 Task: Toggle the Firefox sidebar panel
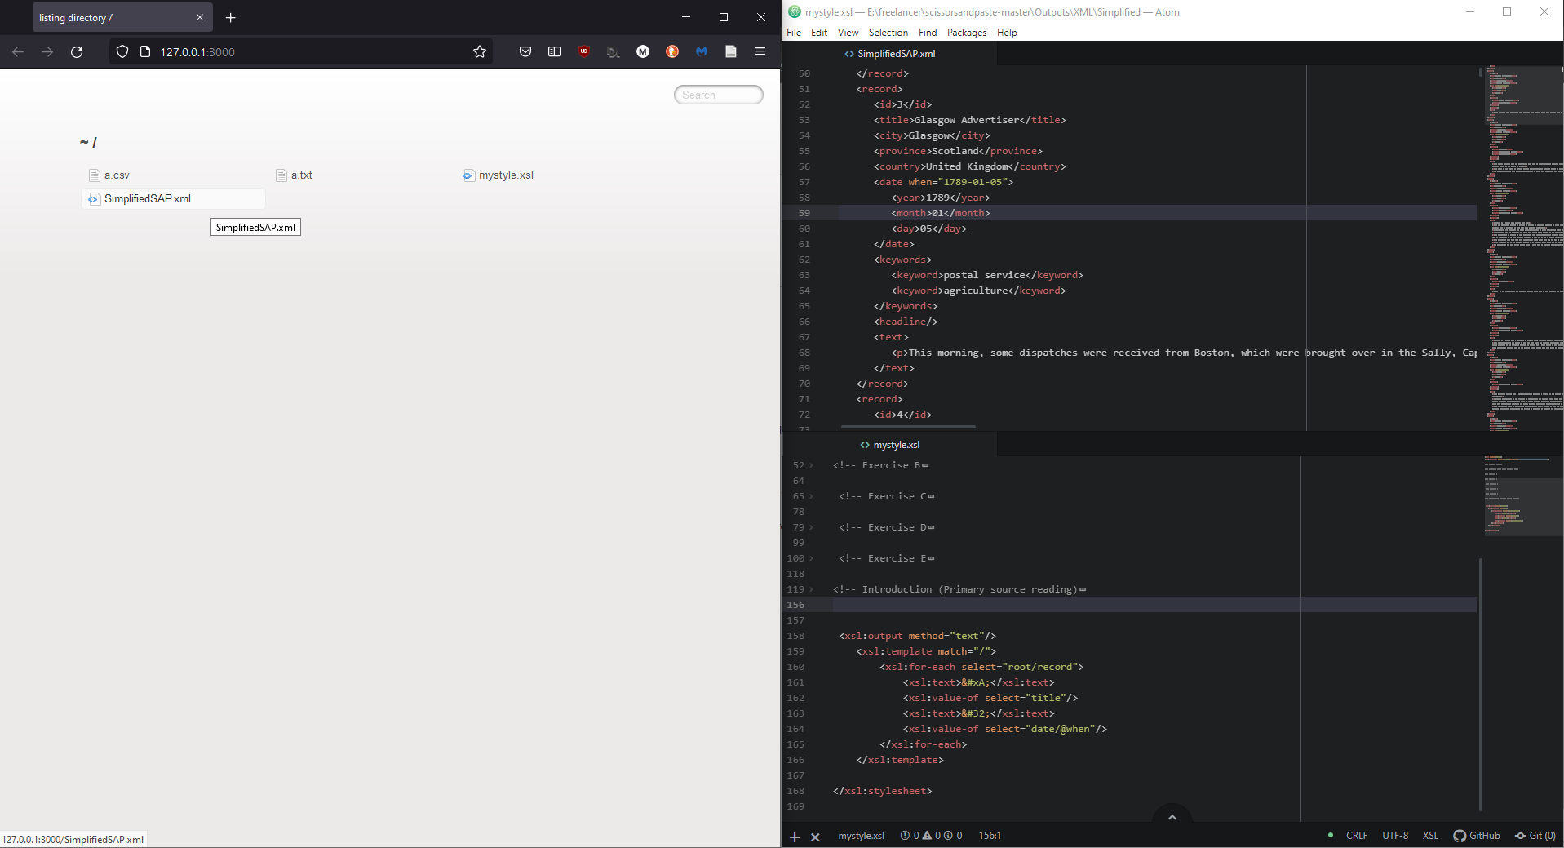point(555,51)
